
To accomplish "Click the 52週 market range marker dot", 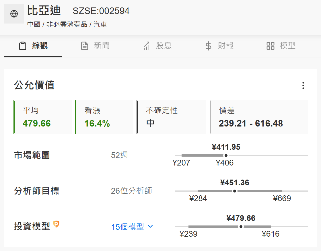I will point(226,155).
